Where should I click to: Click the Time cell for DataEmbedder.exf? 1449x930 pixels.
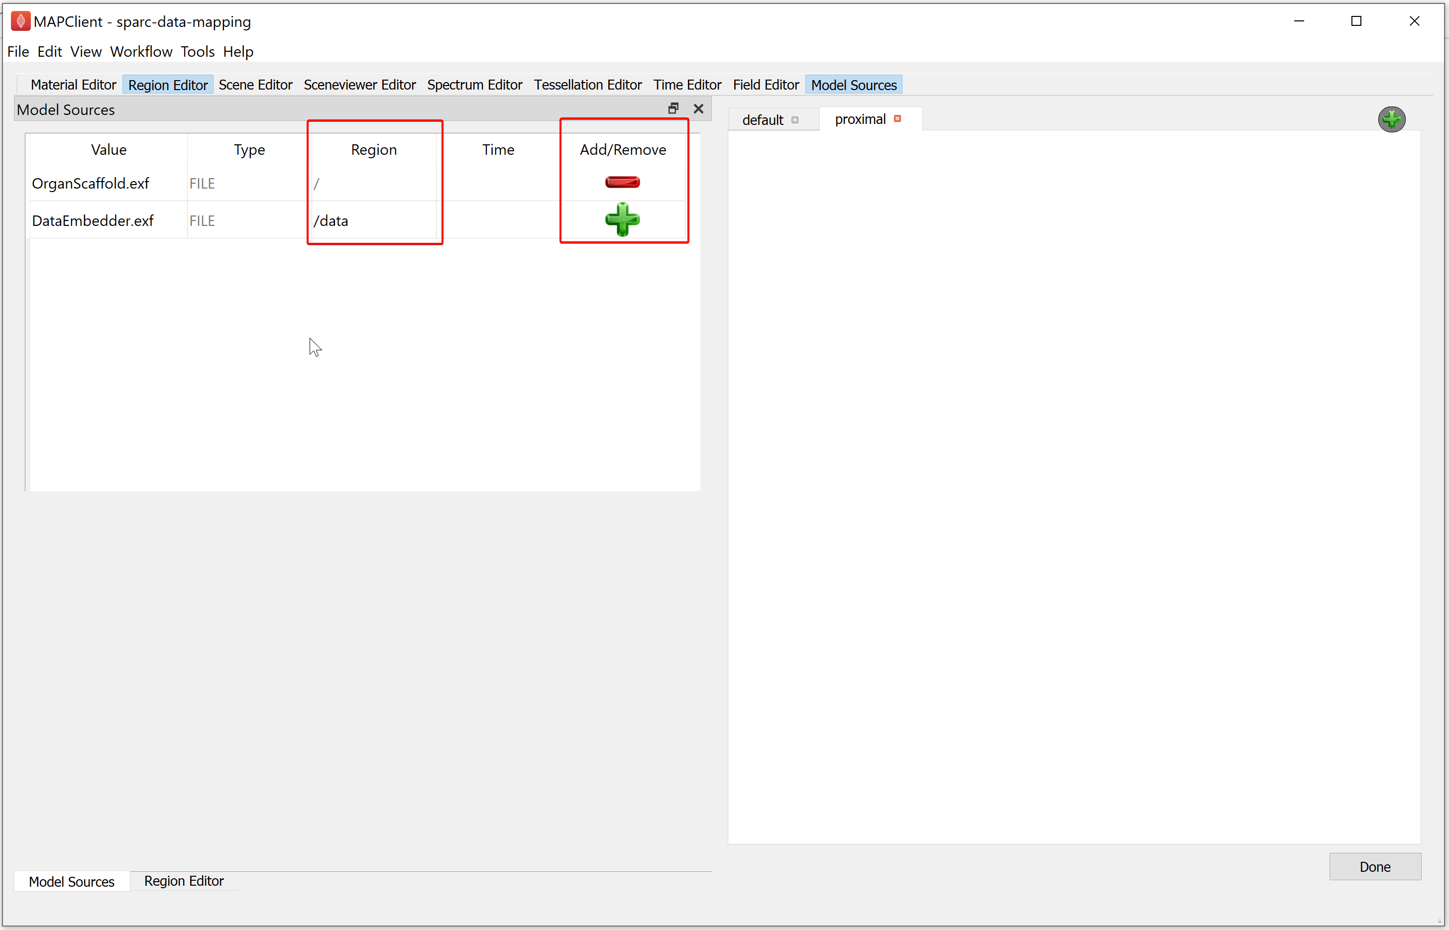498,220
